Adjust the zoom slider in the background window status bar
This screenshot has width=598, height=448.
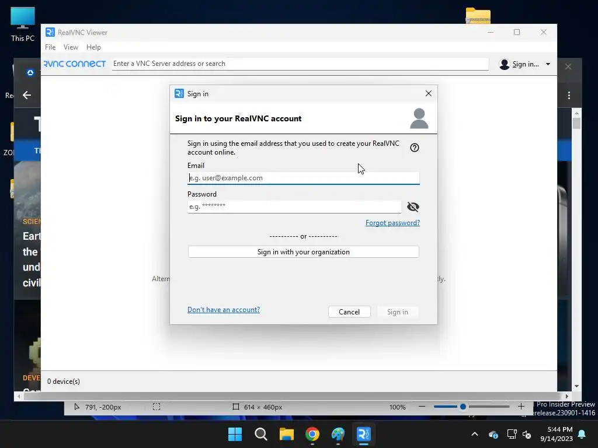pos(463,407)
